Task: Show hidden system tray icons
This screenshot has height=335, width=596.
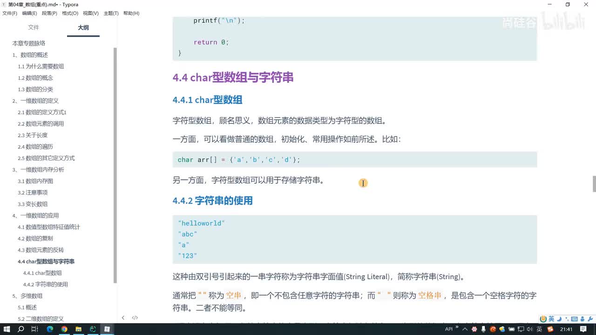Action: 465,329
